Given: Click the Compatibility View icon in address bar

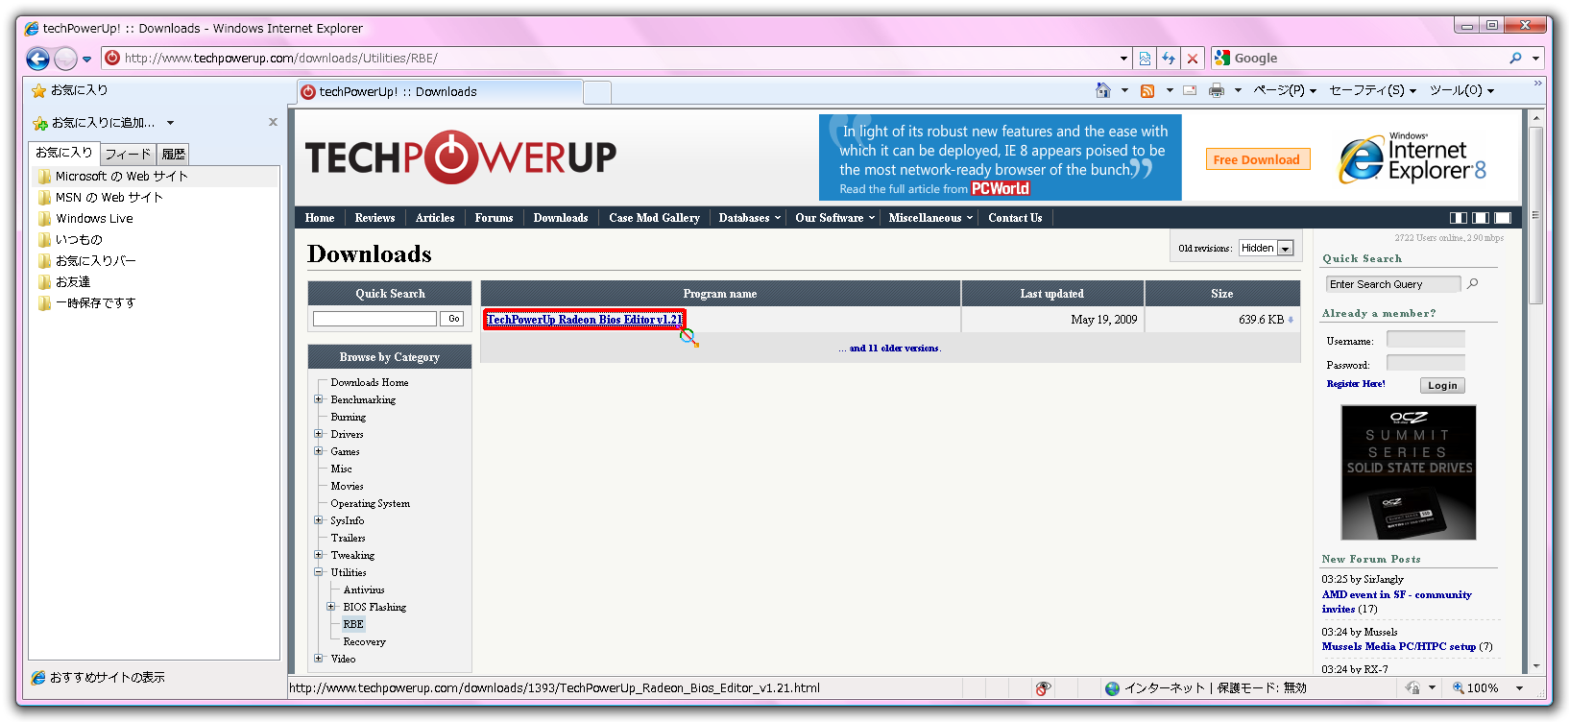Looking at the screenshot, I should coord(1145,59).
